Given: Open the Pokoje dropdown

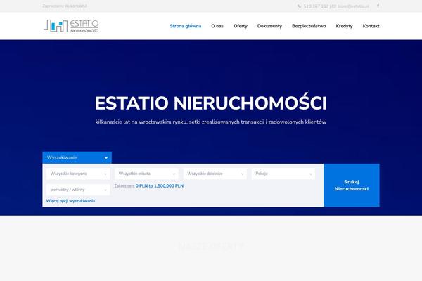Looking at the screenshot, I should (x=283, y=174).
